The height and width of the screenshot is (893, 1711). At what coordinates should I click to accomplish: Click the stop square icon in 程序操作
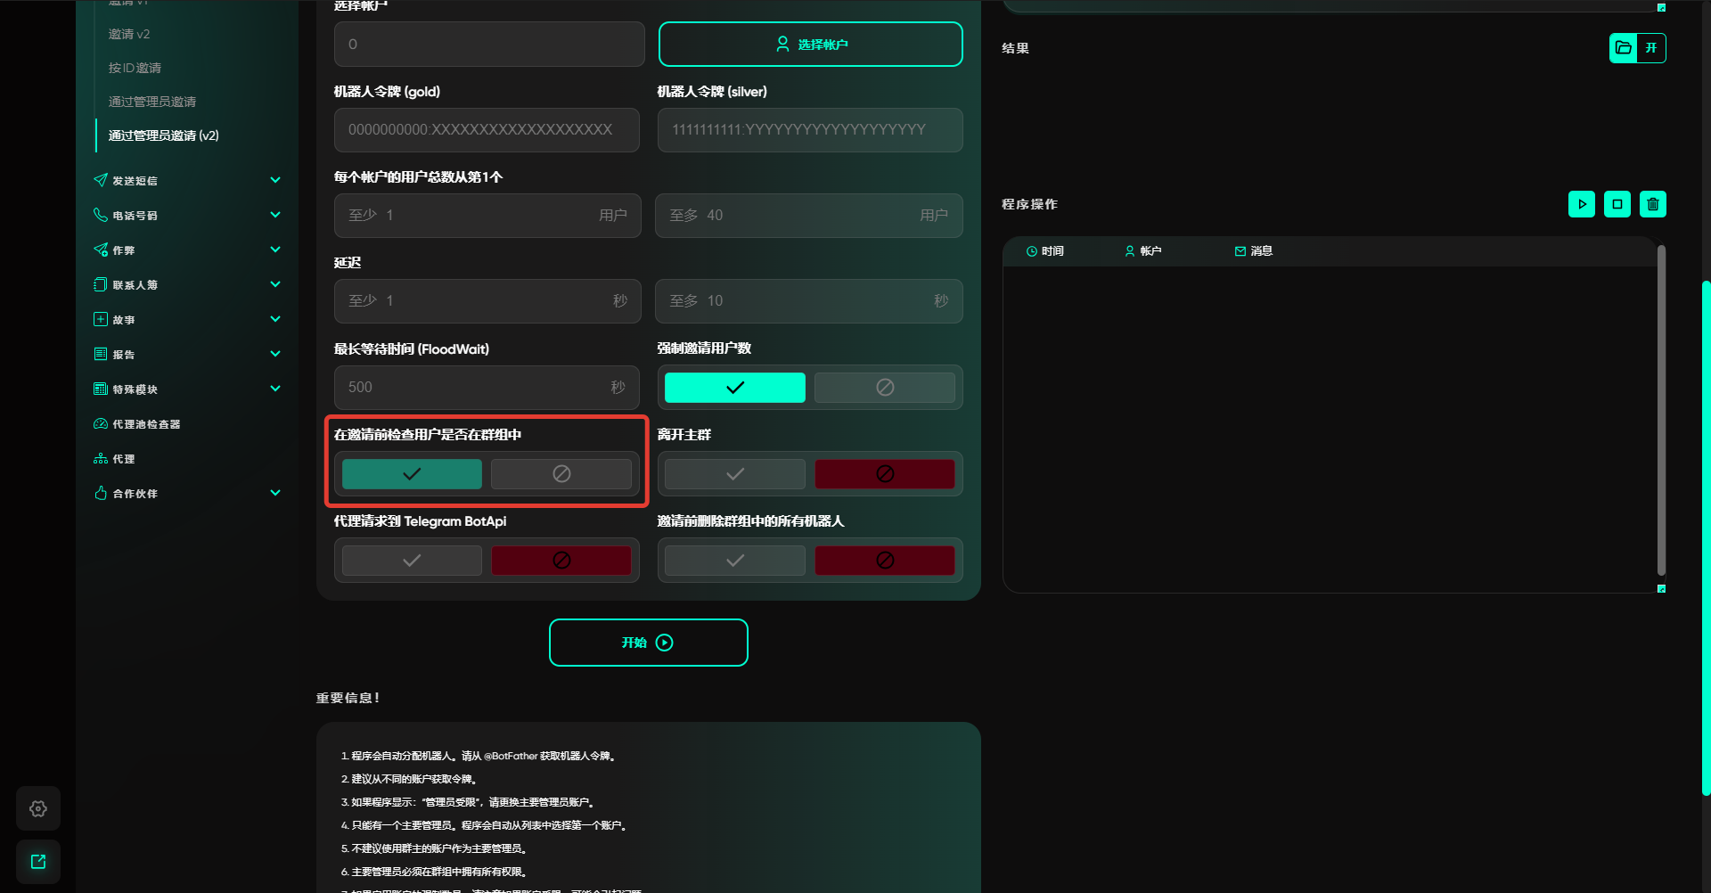tap(1617, 204)
